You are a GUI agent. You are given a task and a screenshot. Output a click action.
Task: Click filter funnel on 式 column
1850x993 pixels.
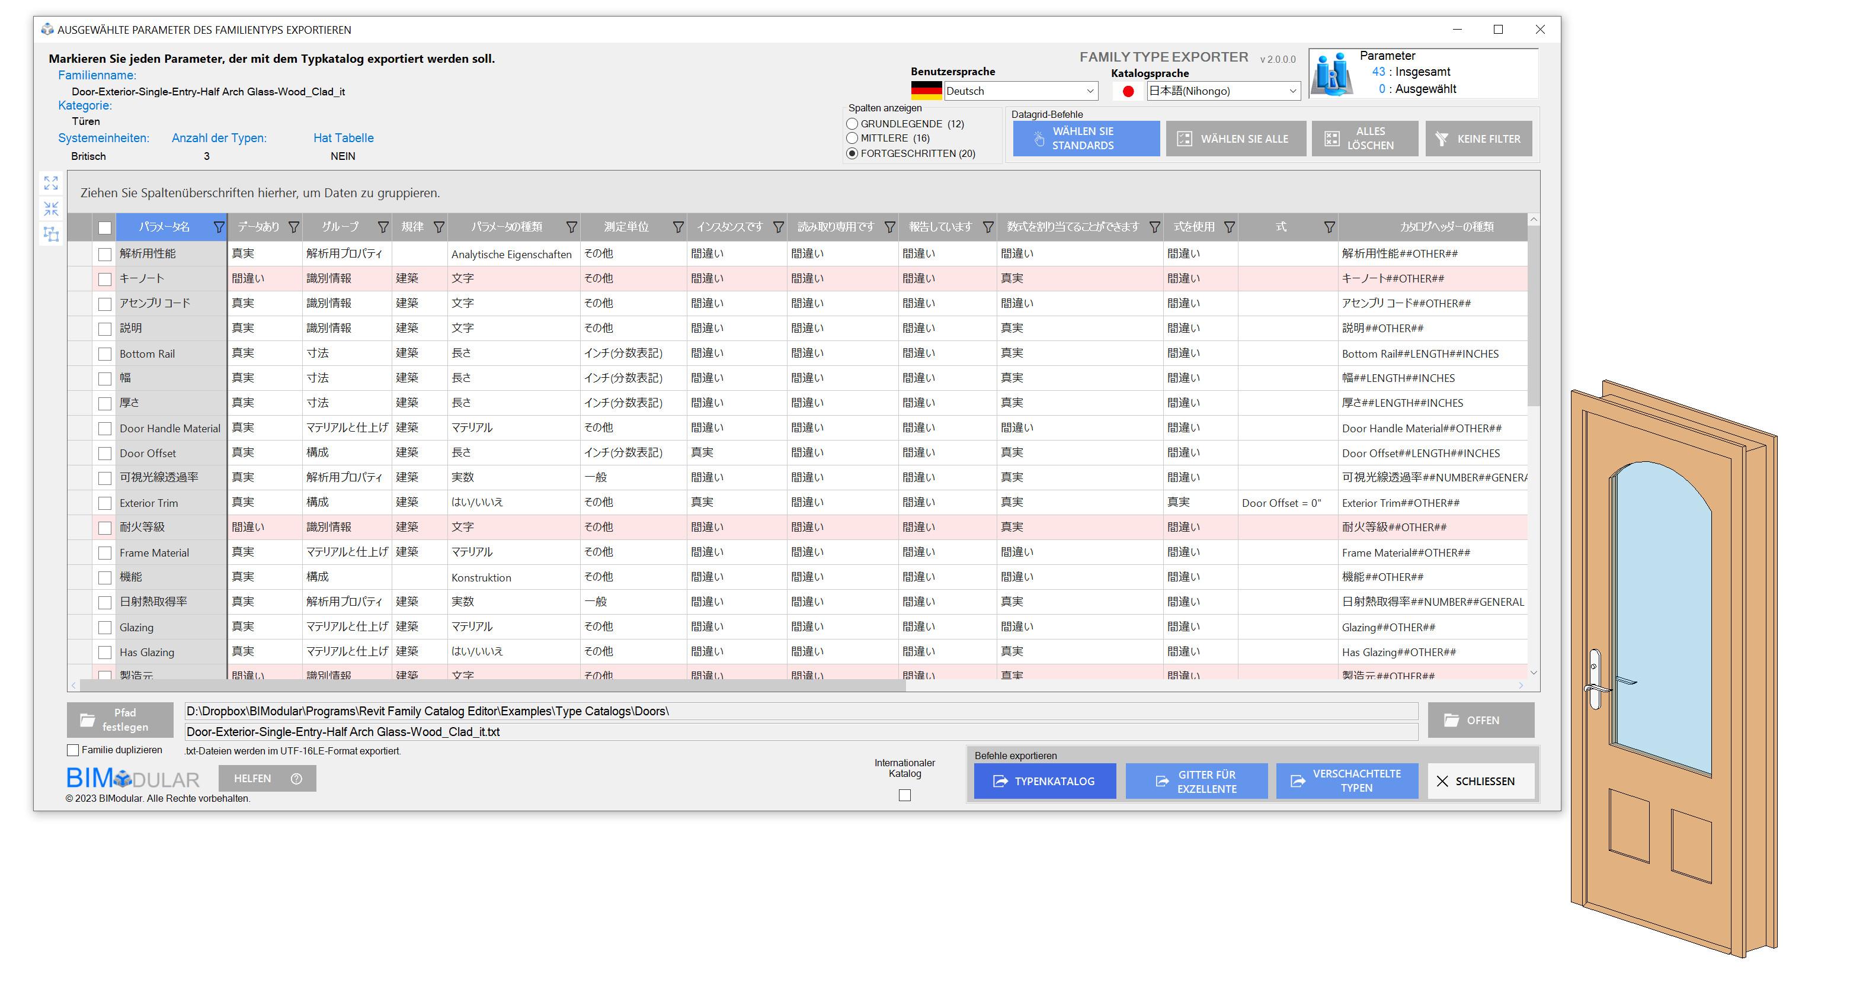point(1329,227)
